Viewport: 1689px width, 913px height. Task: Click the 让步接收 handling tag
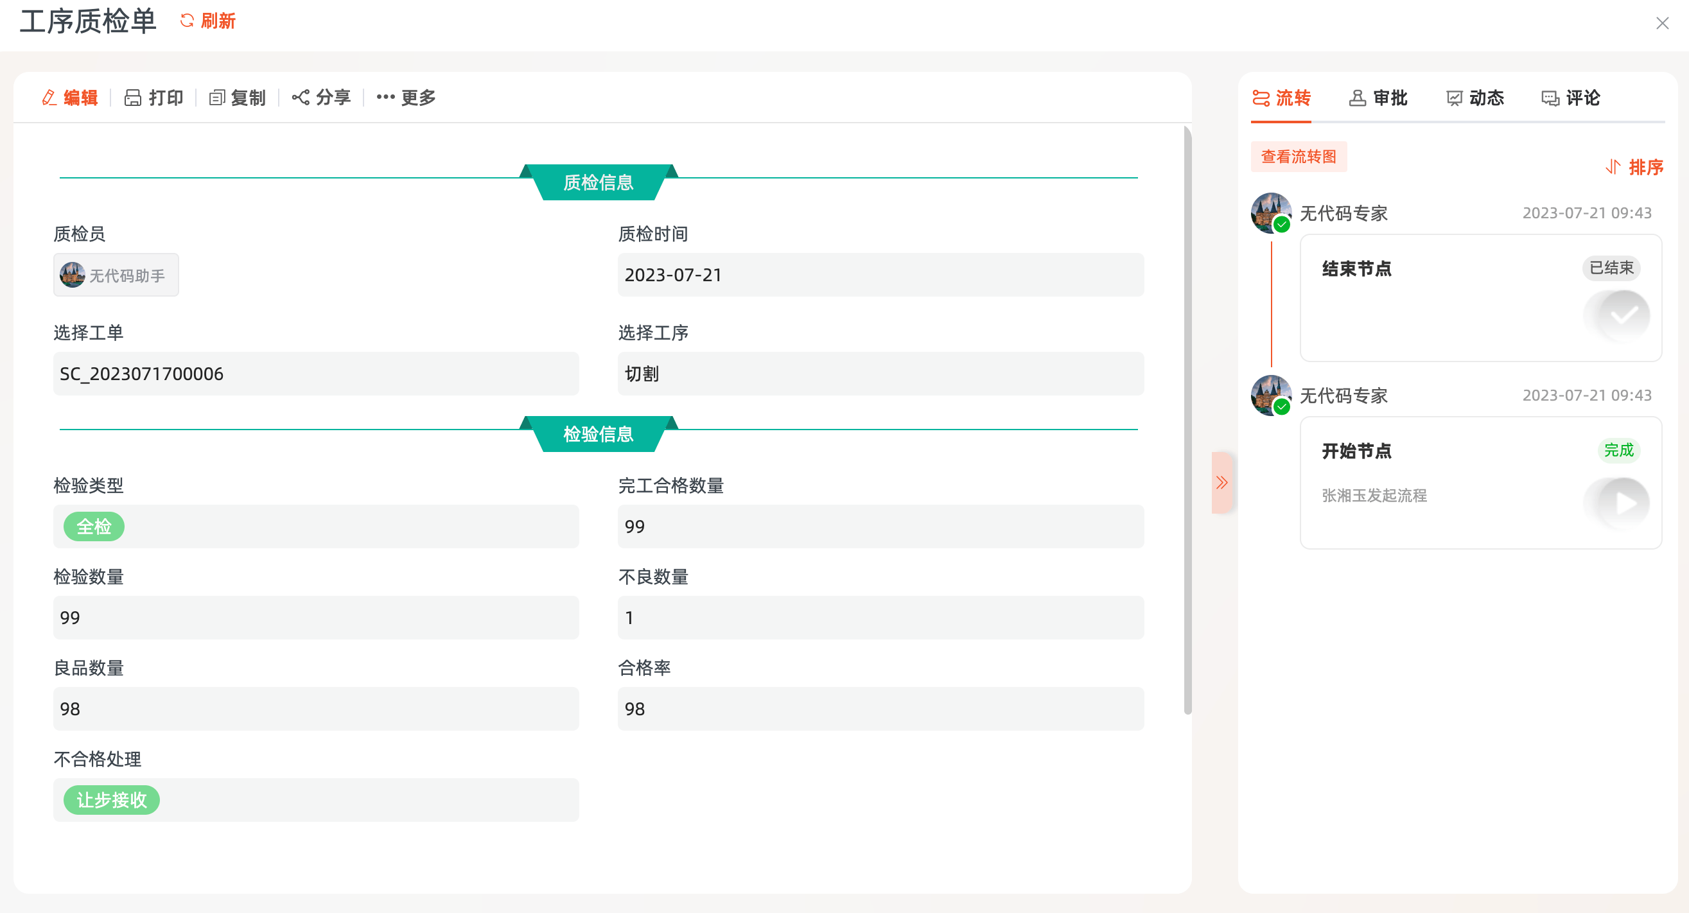tap(112, 799)
